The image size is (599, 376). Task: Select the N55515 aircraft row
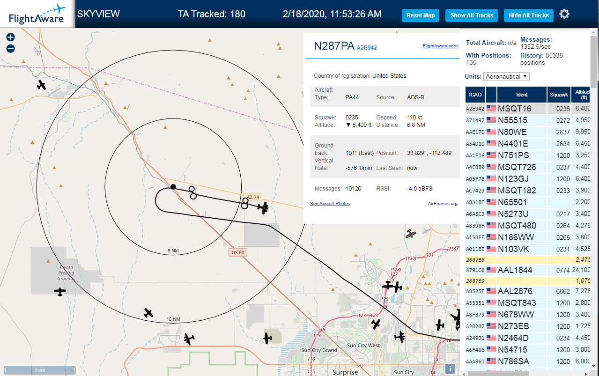coord(528,120)
